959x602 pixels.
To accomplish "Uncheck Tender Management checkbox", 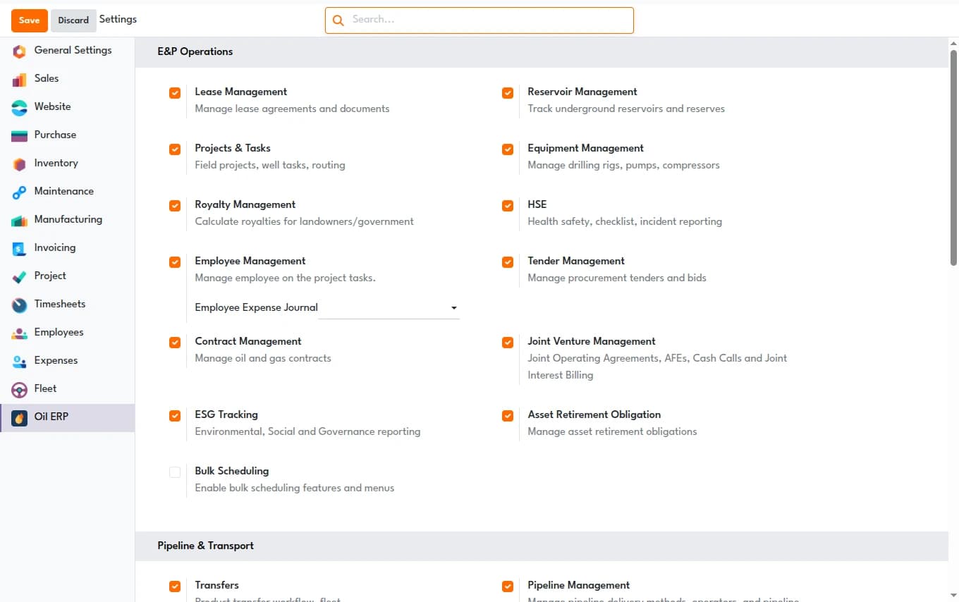I will point(508,262).
